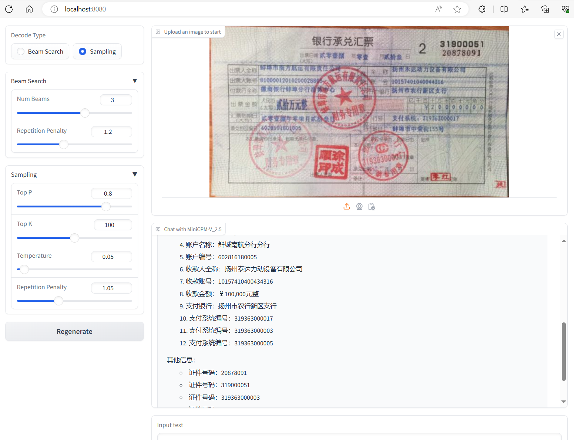The height and width of the screenshot is (440, 574).
Task: Collapse the Beam Search accordion section
Action: point(135,81)
